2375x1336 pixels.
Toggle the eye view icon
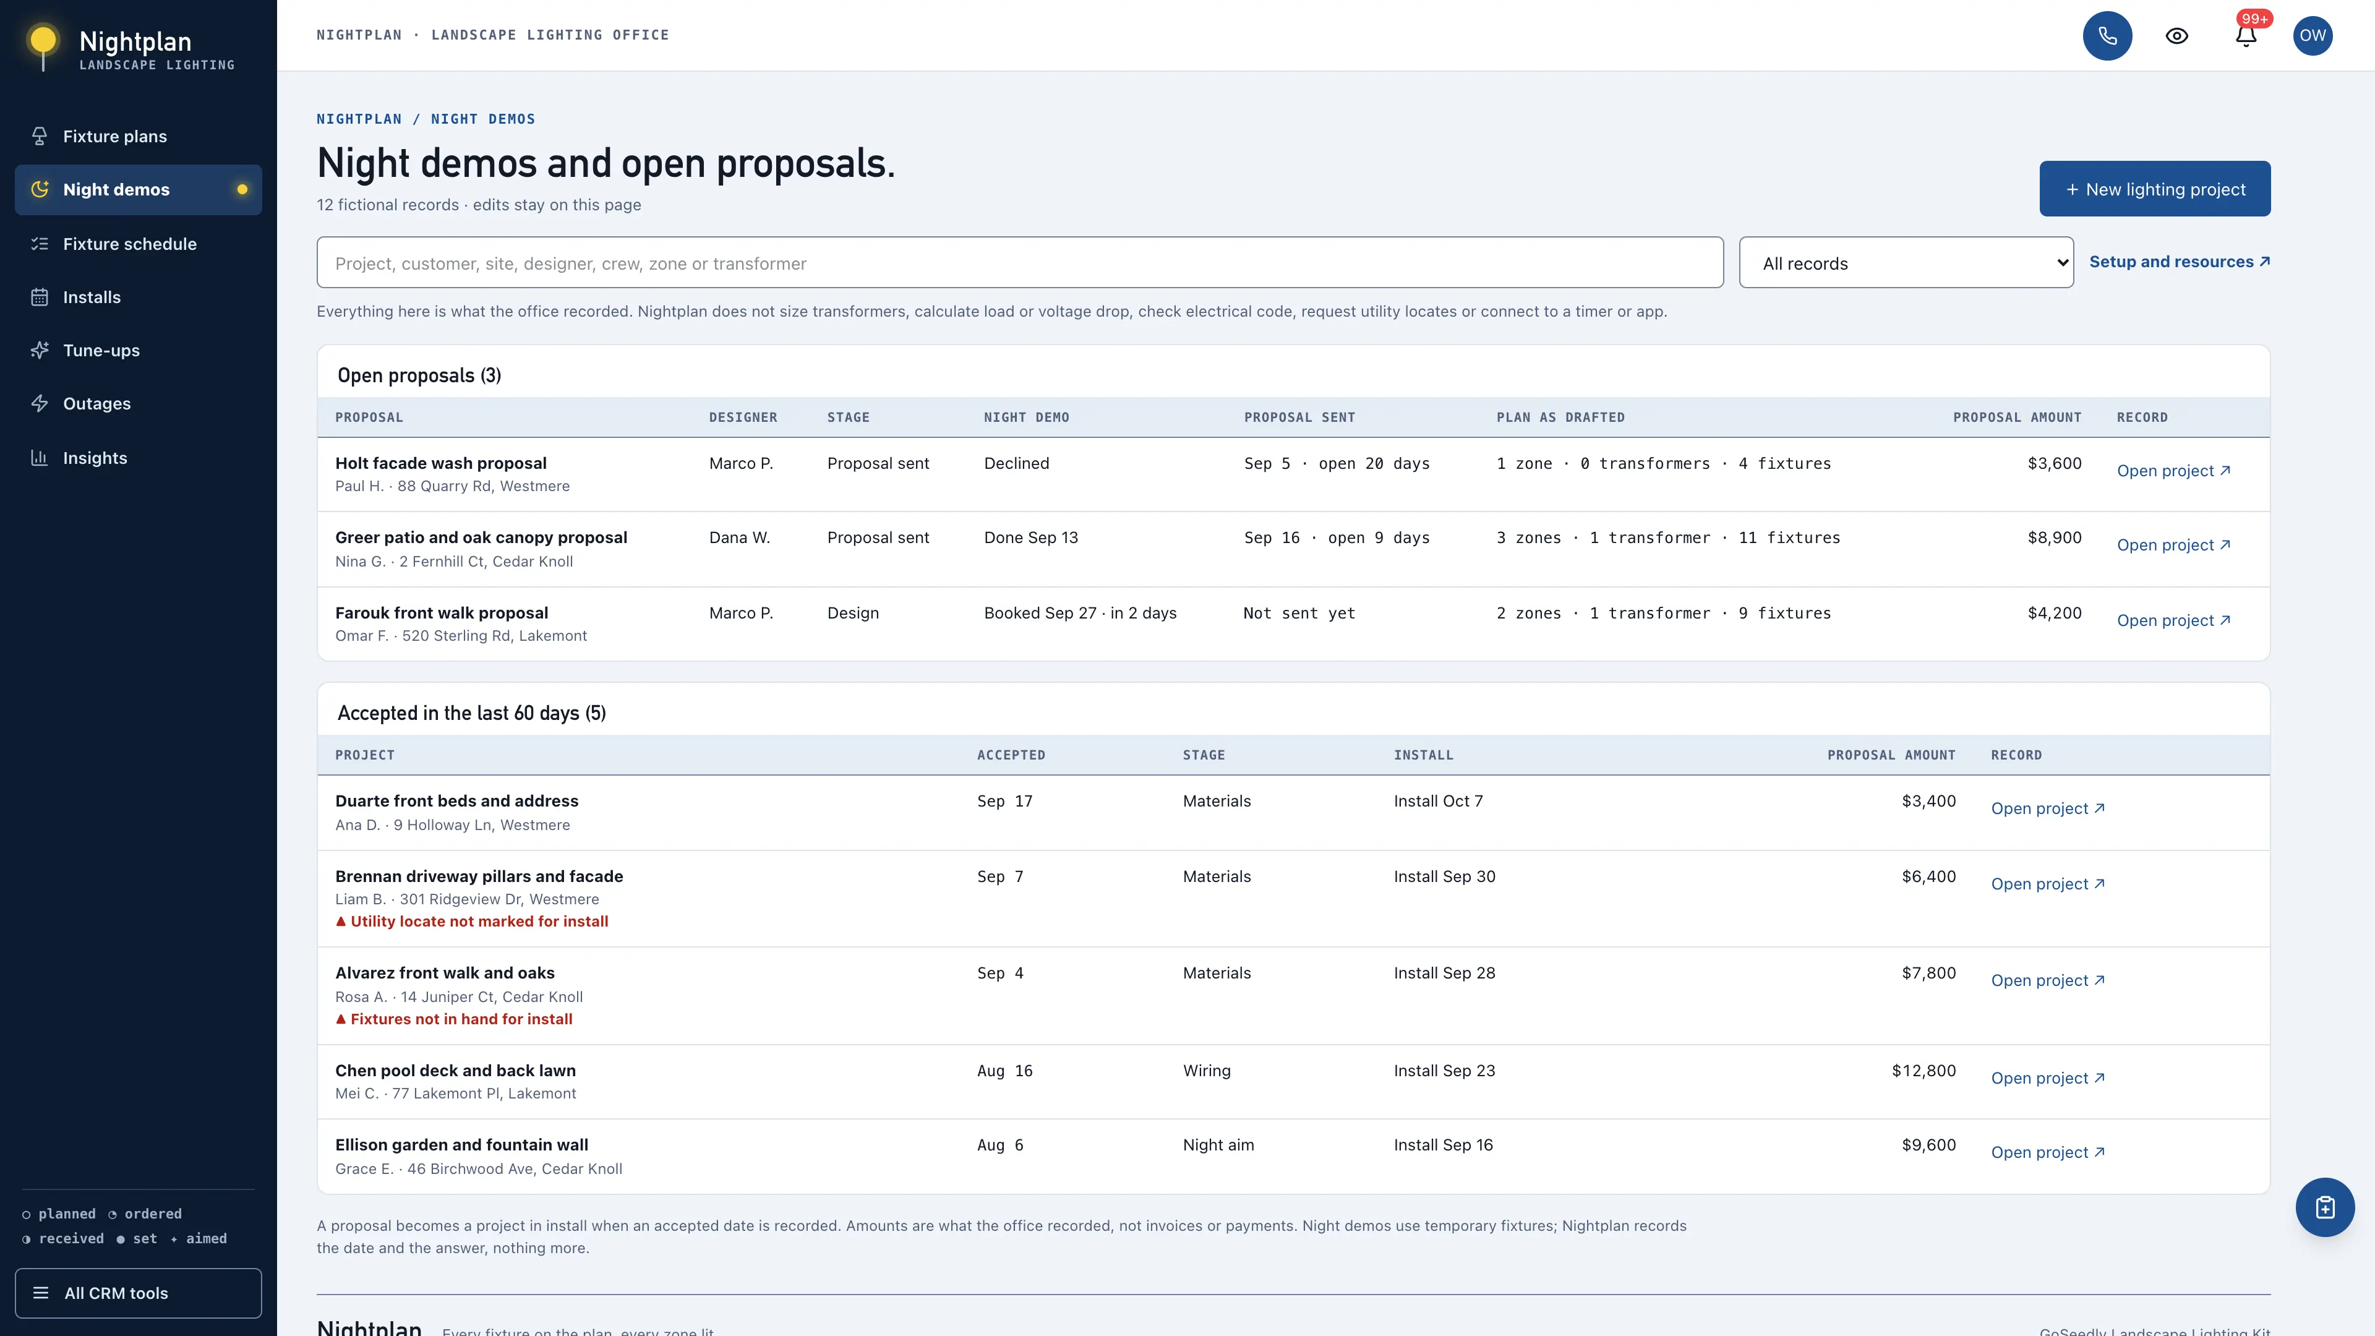[2176, 36]
